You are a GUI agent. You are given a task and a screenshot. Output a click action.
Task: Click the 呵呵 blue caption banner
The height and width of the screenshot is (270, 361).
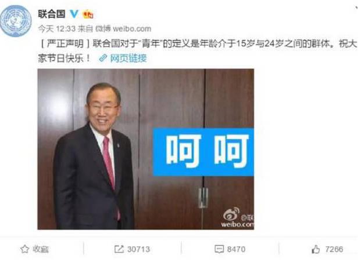tap(203, 152)
